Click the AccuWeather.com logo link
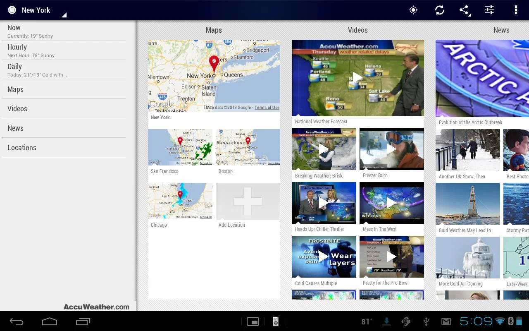The width and height of the screenshot is (529, 331). tap(96, 307)
